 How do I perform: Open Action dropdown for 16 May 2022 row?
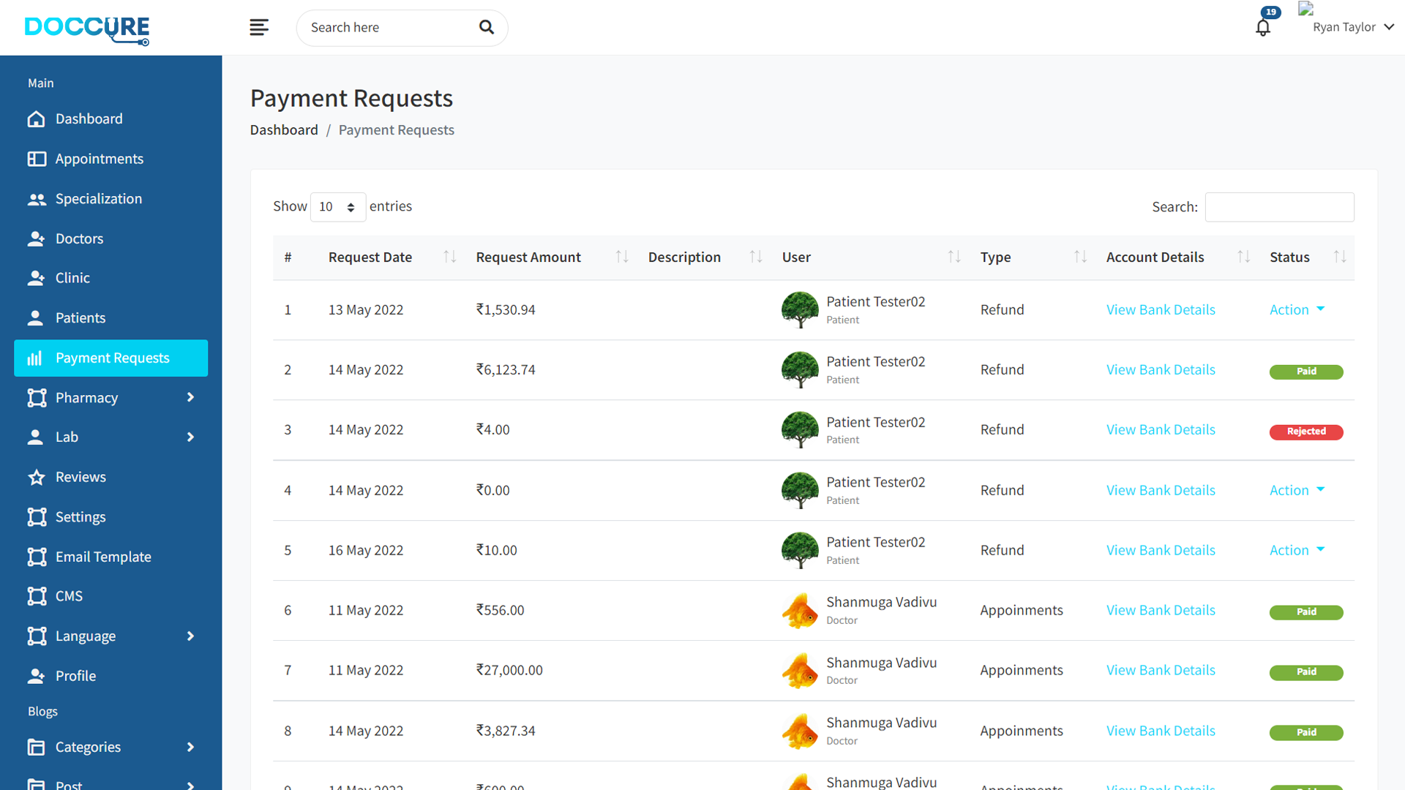[x=1297, y=551]
